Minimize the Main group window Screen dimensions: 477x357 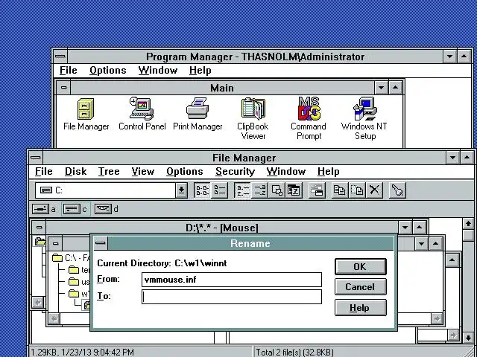click(381, 88)
